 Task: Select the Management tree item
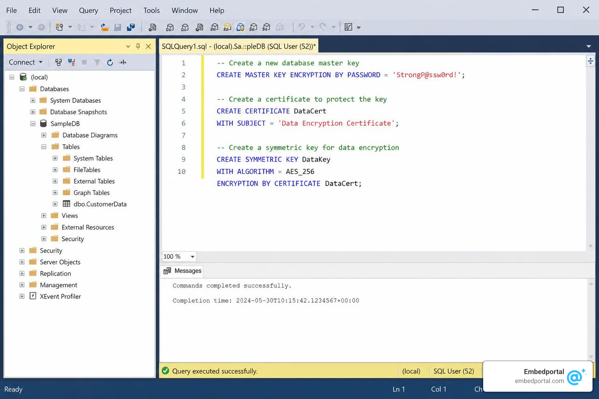coord(58,285)
